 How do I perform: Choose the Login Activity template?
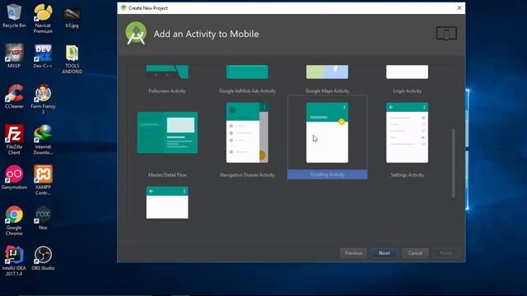[407, 79]
